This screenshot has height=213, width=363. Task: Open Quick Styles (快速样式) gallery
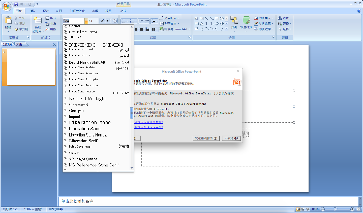246,24
